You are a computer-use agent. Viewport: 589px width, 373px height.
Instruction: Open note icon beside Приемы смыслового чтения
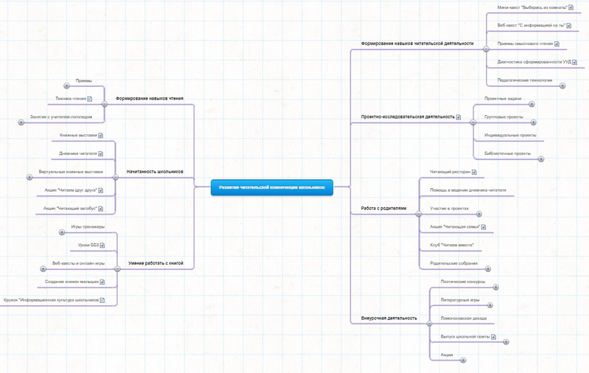[557, 44]
